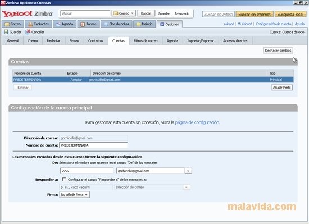Viewport: 309px width, 224px height.
Task: Switch to Filtros de correo tab
Action: tap(146, 41)
